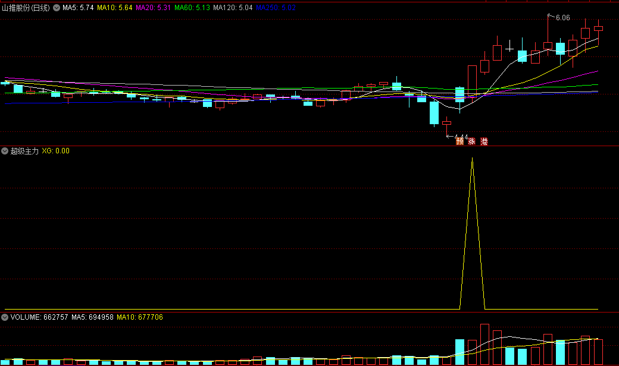Click the orange 预 event marker icon
619x366 pixels.
coord(460,141)
